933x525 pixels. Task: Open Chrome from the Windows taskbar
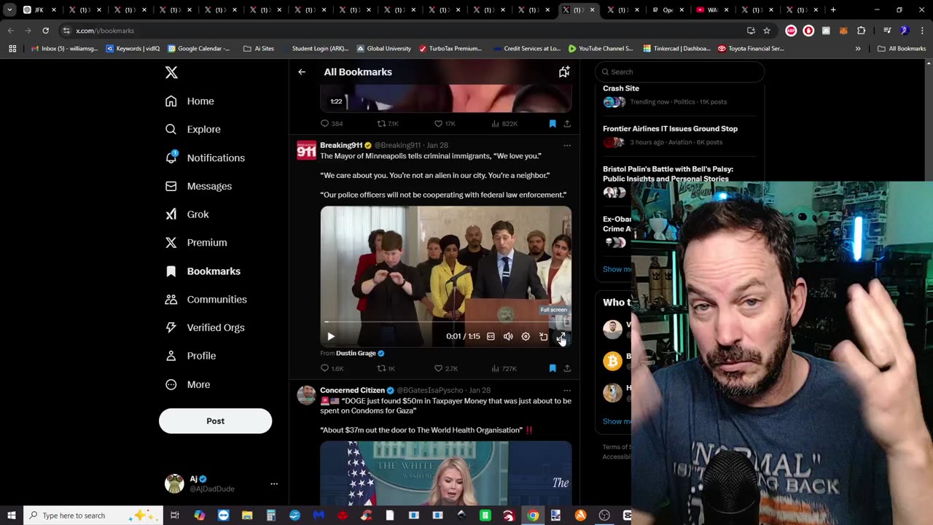pyautogui.click(x=533, y=516)
